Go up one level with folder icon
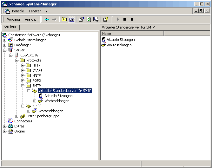212x168 pixels. tap(64, 19)
